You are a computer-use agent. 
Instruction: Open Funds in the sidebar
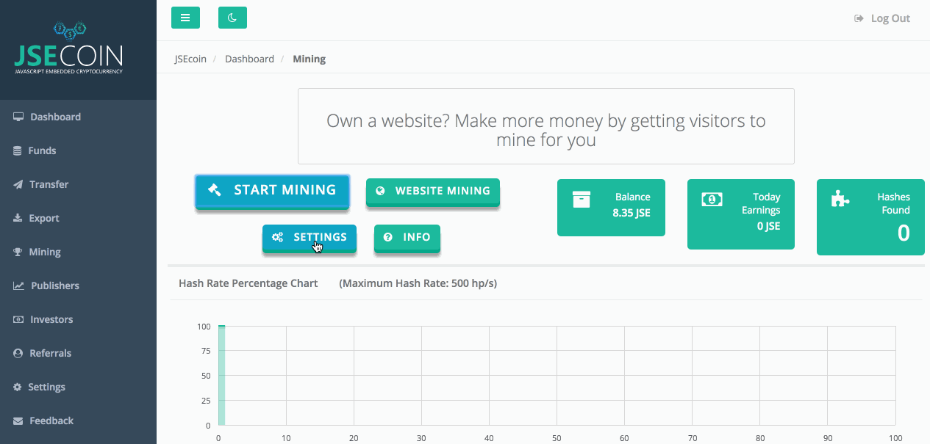pyautogui.click(x=78, y=150)
